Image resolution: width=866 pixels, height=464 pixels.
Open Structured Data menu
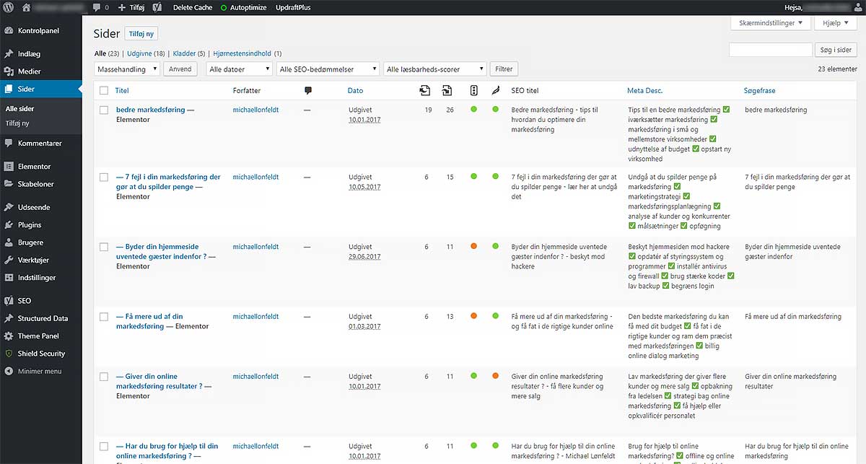pyautogui.click(x=41, y=318)
